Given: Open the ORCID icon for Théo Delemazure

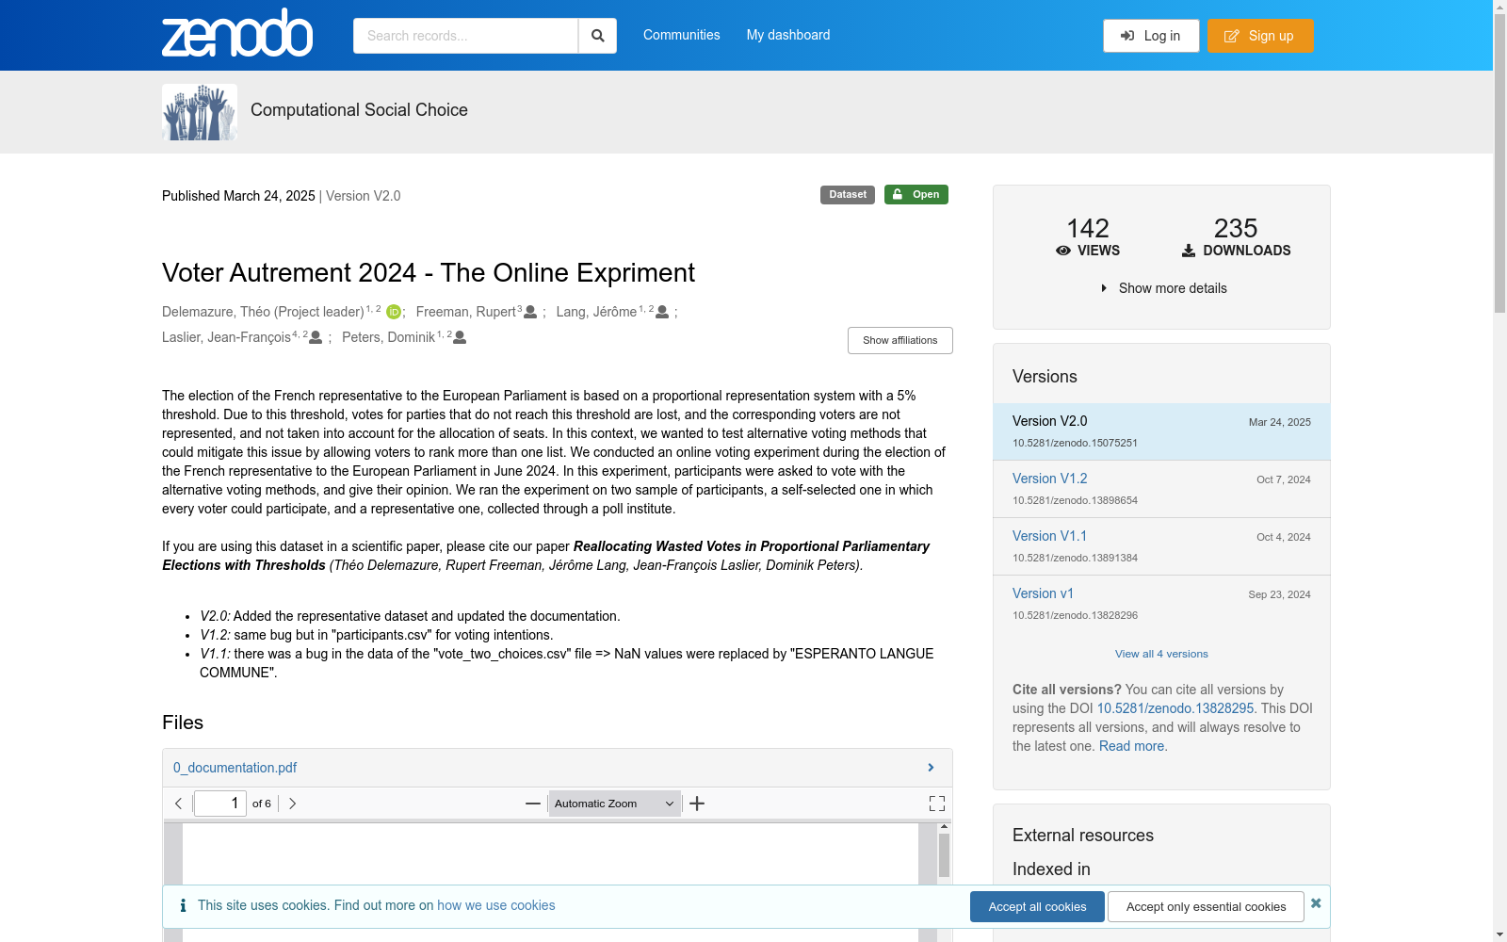Looking at the screenshot, I should pyautogui.click(x=394, y=312).
